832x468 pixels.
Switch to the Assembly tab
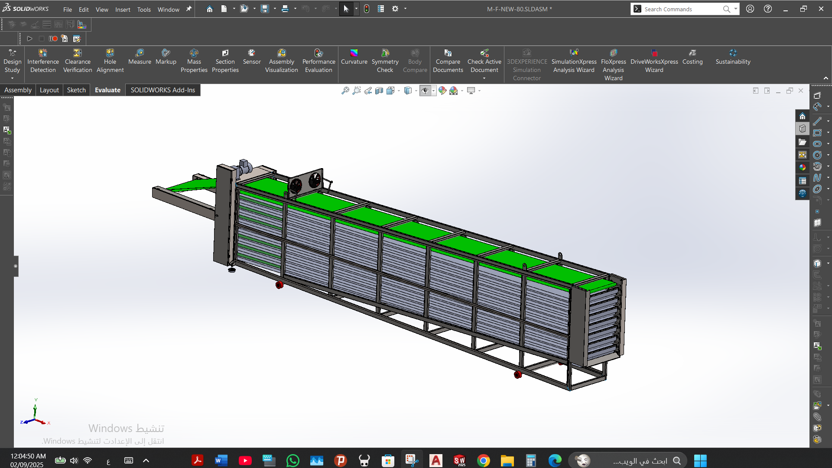click(18, 90)
